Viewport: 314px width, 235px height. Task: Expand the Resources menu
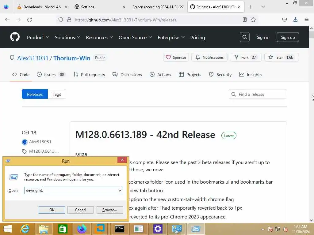pos(99,37)
